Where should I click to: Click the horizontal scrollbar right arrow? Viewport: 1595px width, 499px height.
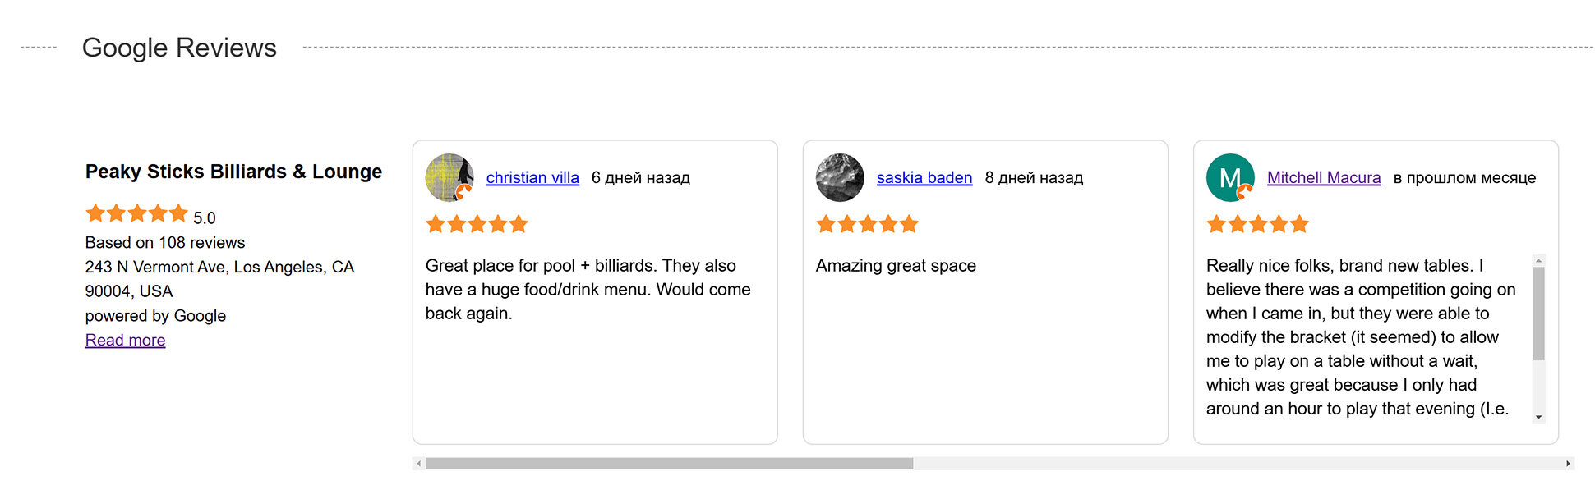(x=1568, y=464)
